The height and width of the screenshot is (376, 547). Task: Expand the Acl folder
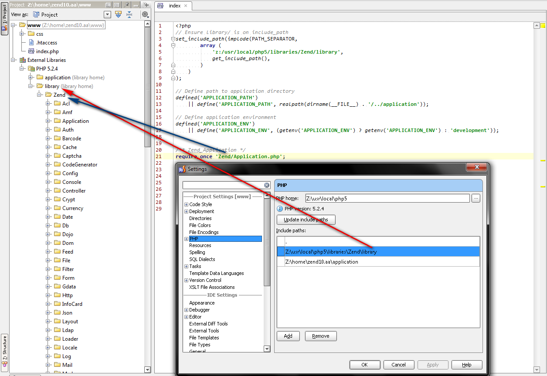click(48, 104)
